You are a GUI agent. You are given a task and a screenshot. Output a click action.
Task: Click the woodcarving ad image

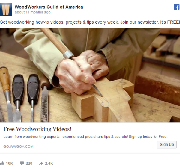90,75
